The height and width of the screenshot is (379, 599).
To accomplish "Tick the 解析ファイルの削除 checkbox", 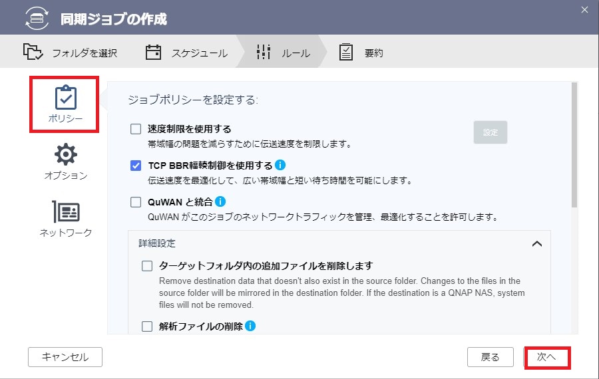I will click(x=147, y=326).
